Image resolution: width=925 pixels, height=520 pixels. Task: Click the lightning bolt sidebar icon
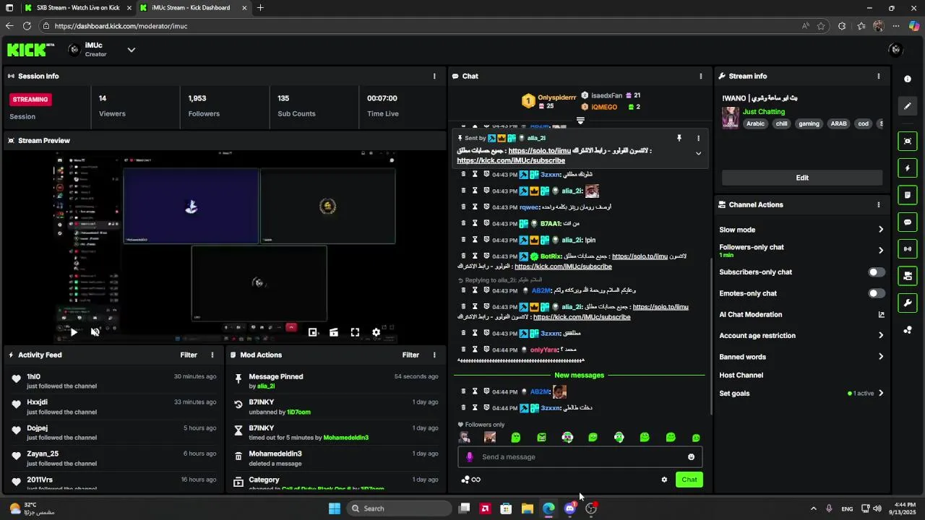tap(908, 168)
